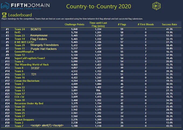Click Team 3's 1,084 minutes value
Screen dimensions: 183x130
tap(98, 84)
